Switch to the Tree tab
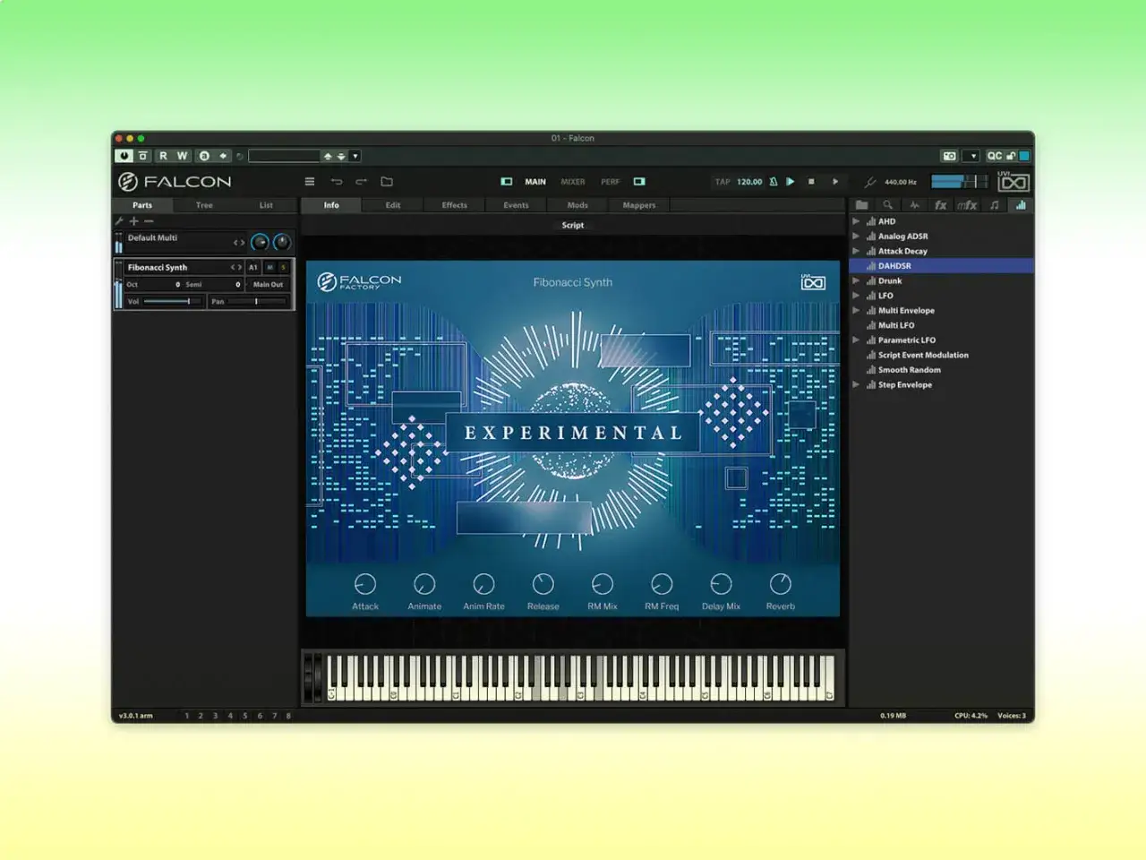Screen dimensions: 1146x860 tap(204, 205)
